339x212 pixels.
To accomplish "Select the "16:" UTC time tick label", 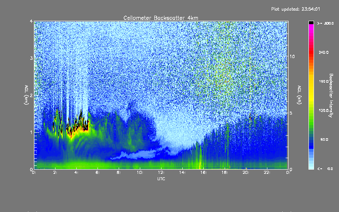I will point(203,173).
